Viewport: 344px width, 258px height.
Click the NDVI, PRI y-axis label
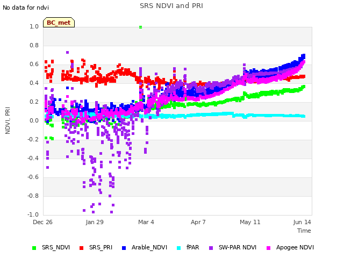click(x=8, y=120)
